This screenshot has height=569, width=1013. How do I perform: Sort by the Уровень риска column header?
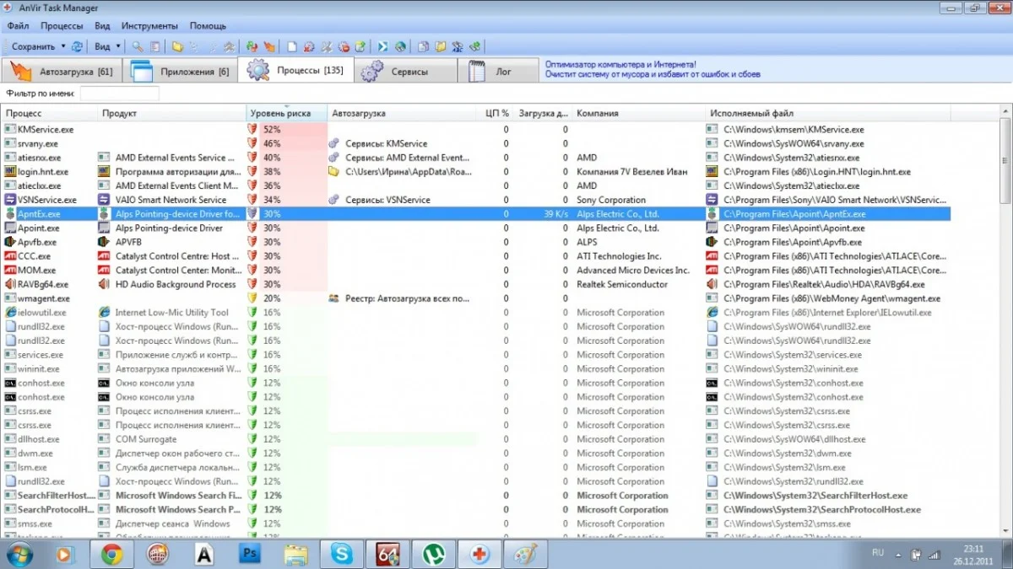(286, 113)
